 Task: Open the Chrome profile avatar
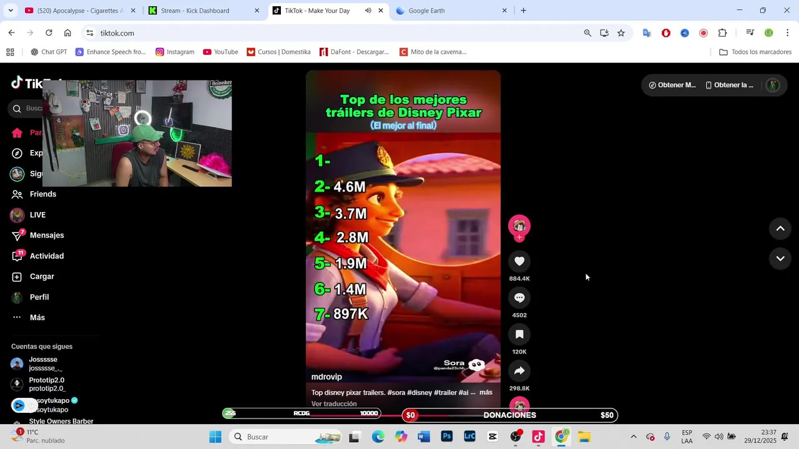pos(769,33)
